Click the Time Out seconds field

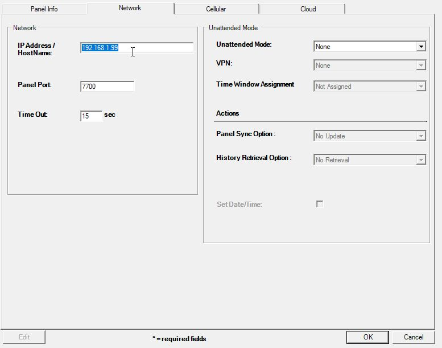(91, 116)
